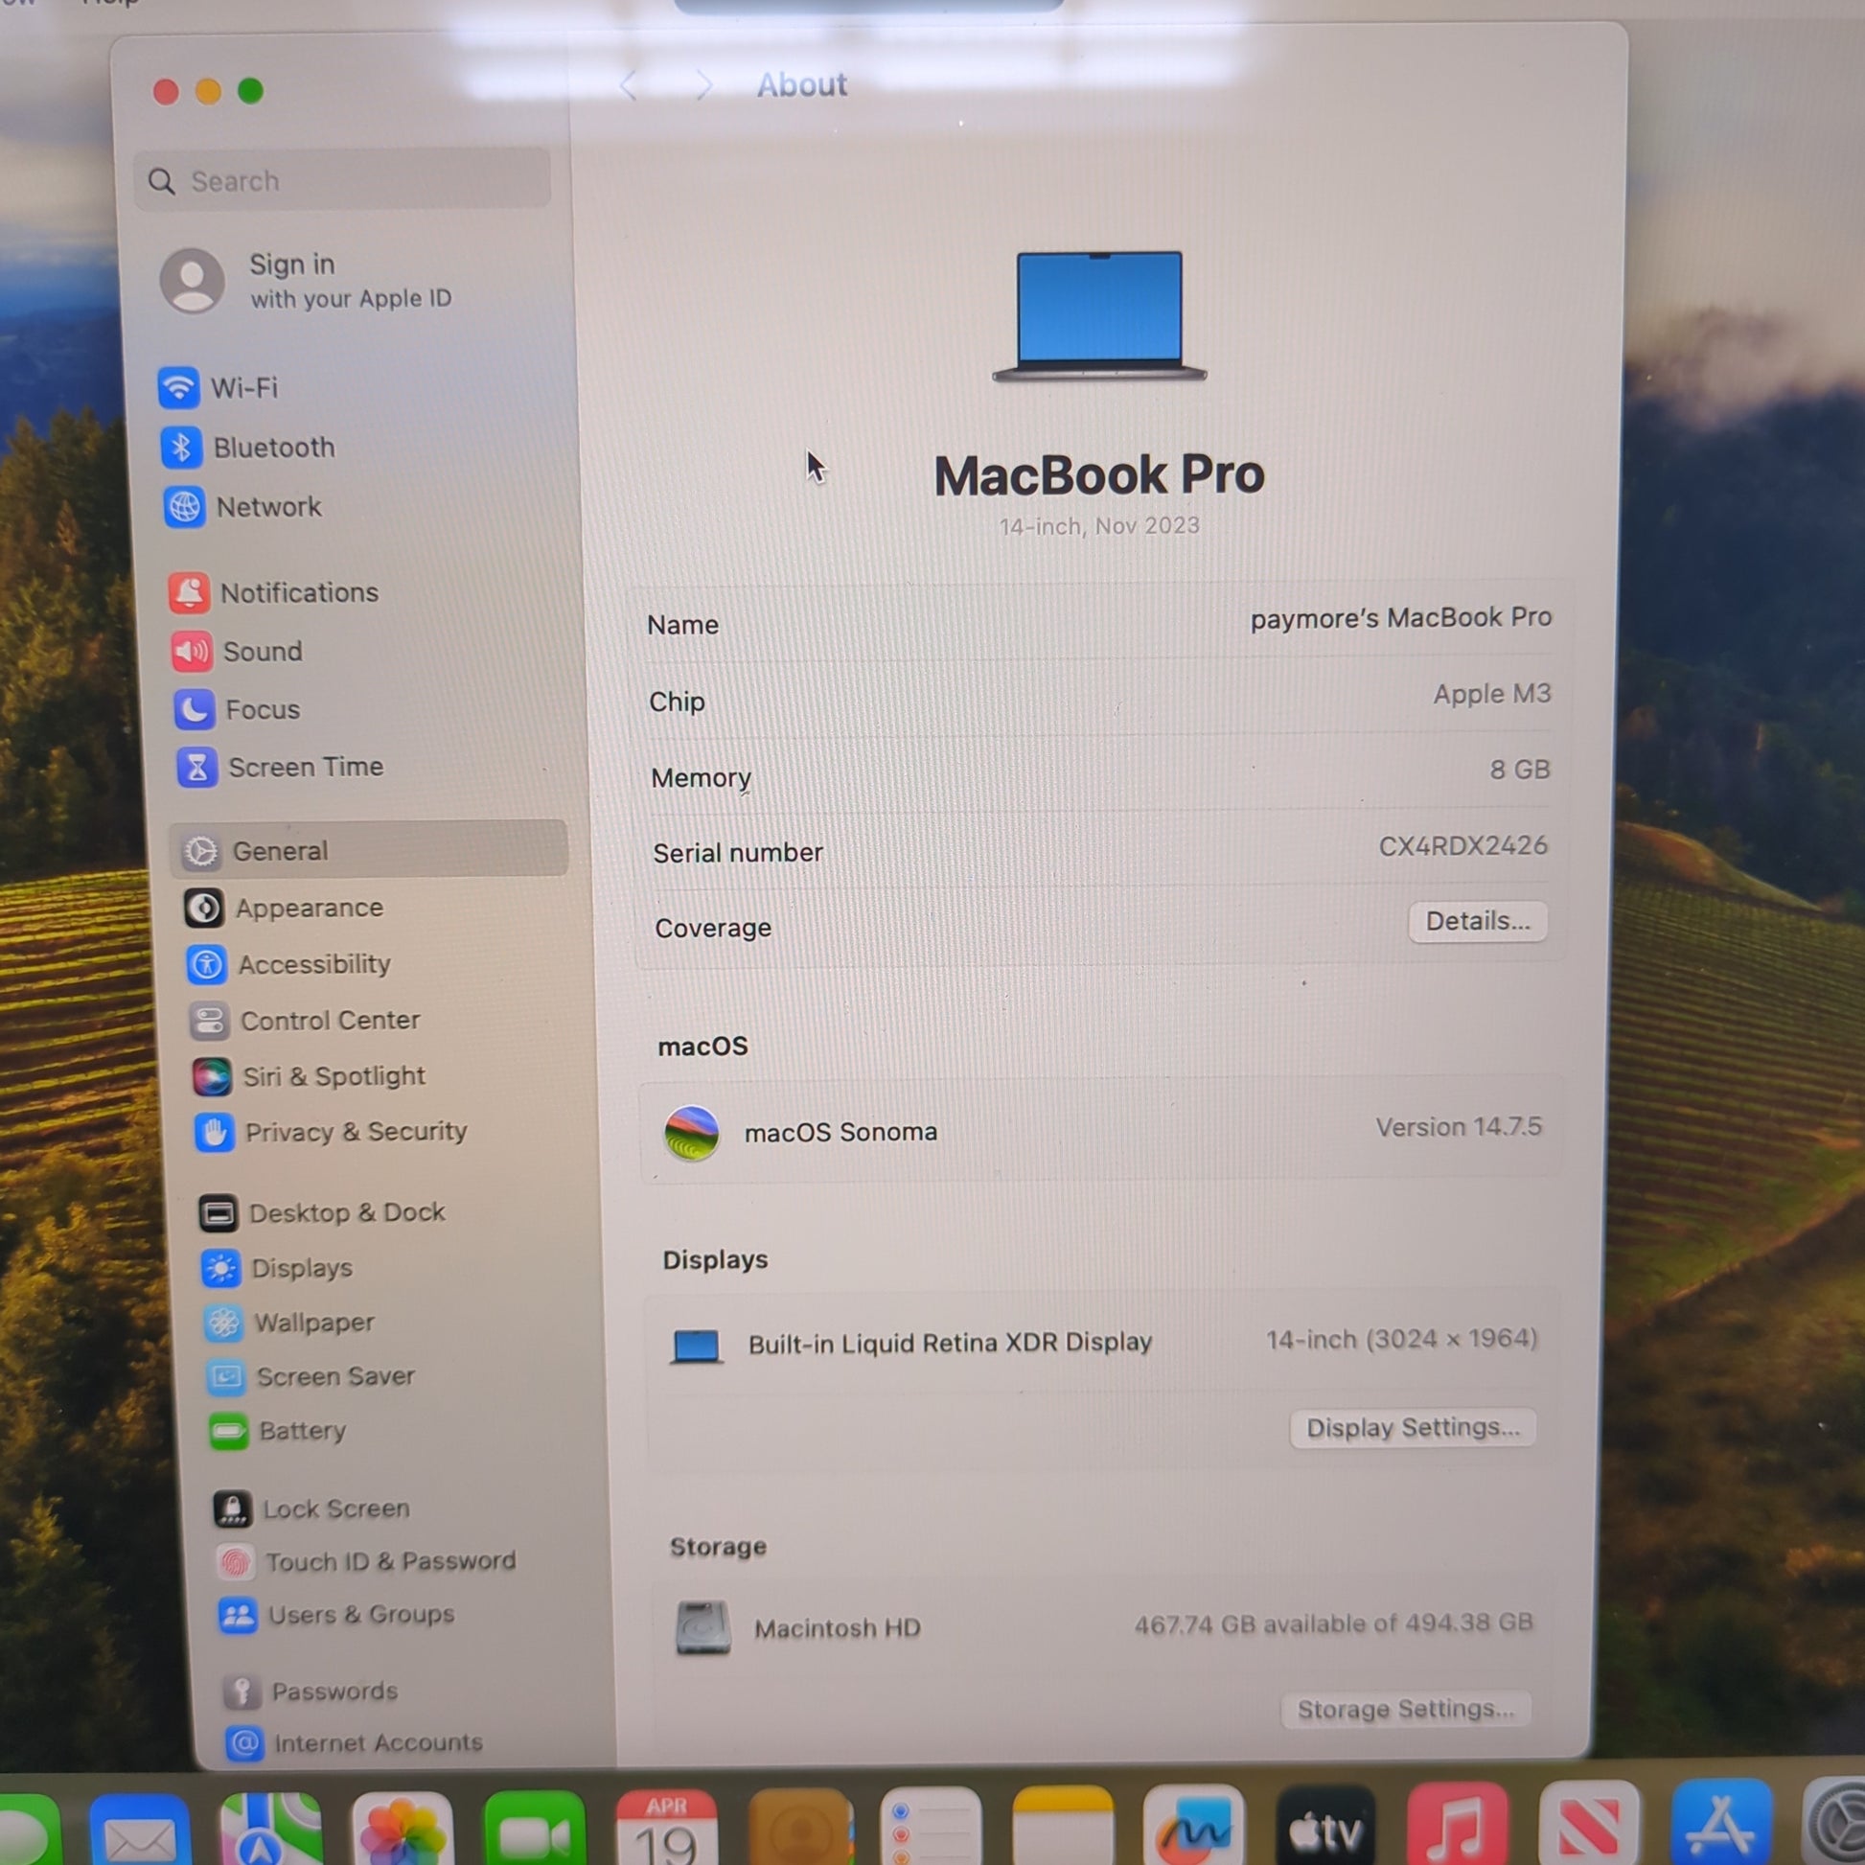The width and height of the screenshot is (1865, 1865).
Task: Open Accessibility icon in sidebar
Action: [x=207, y=964]
